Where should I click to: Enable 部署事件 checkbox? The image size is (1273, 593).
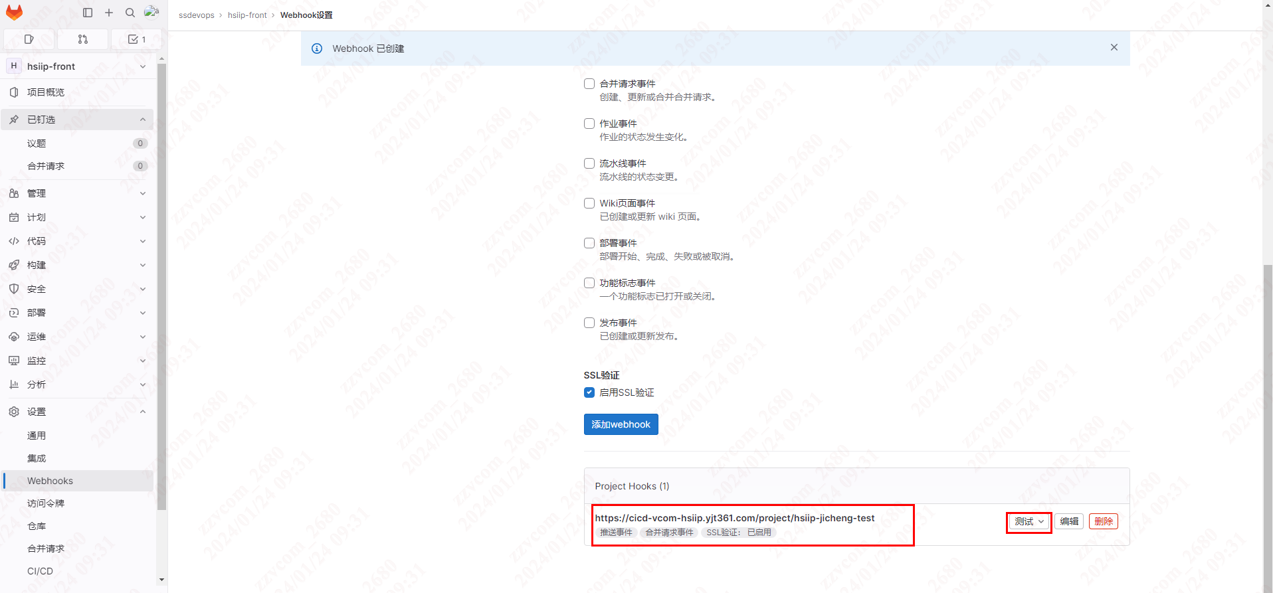(589, 243)
